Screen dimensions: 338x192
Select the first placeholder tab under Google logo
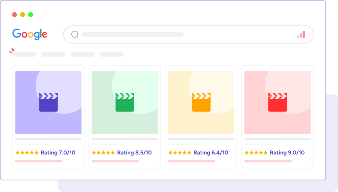tap(24, 54)
